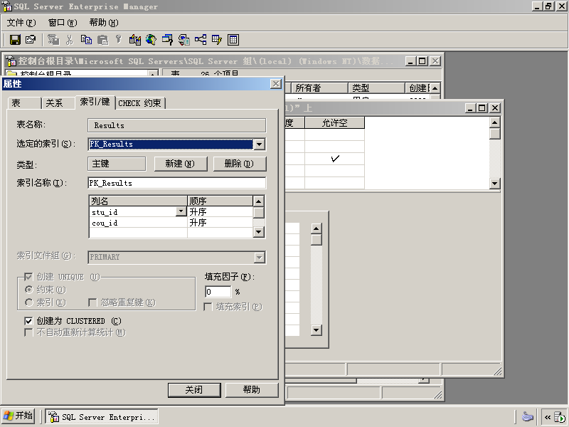
Task: Switch to the CHECK 约束 tab
Action: pos(139,103)
